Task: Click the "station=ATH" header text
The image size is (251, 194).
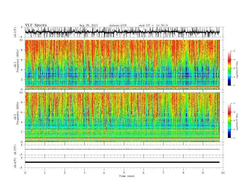Action: point(118,25)
